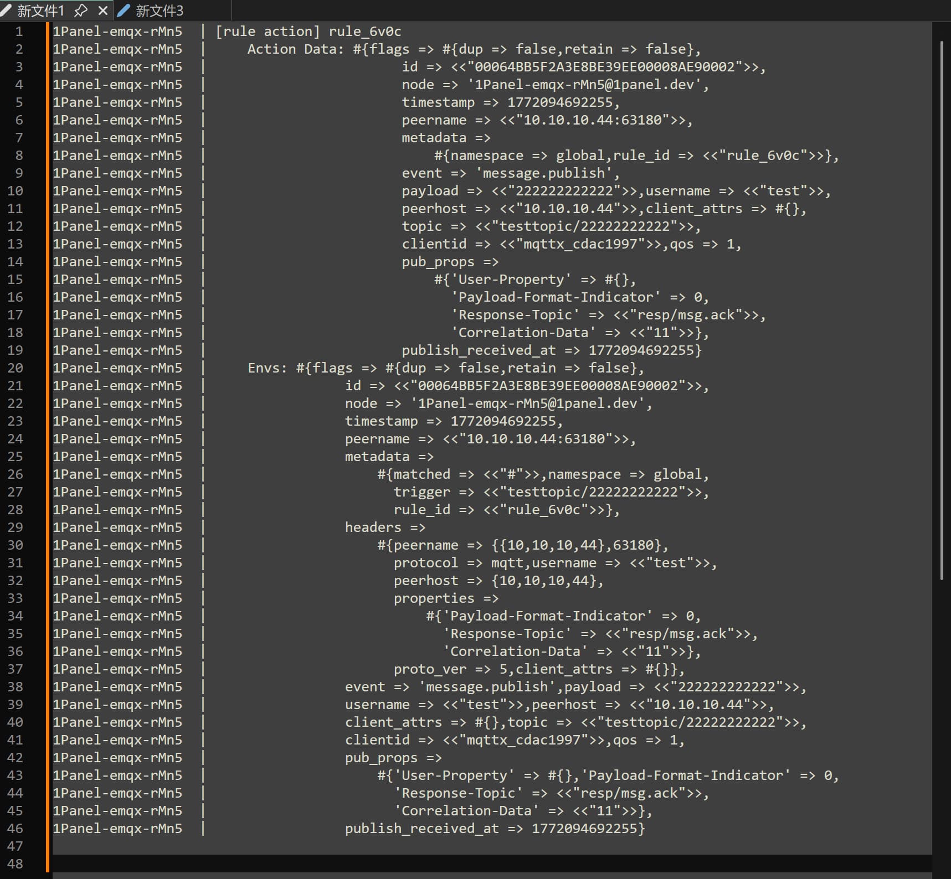Place cursor on empty line 48
The height and width of the screenshot is (879, 951).
tap(332, 864)
